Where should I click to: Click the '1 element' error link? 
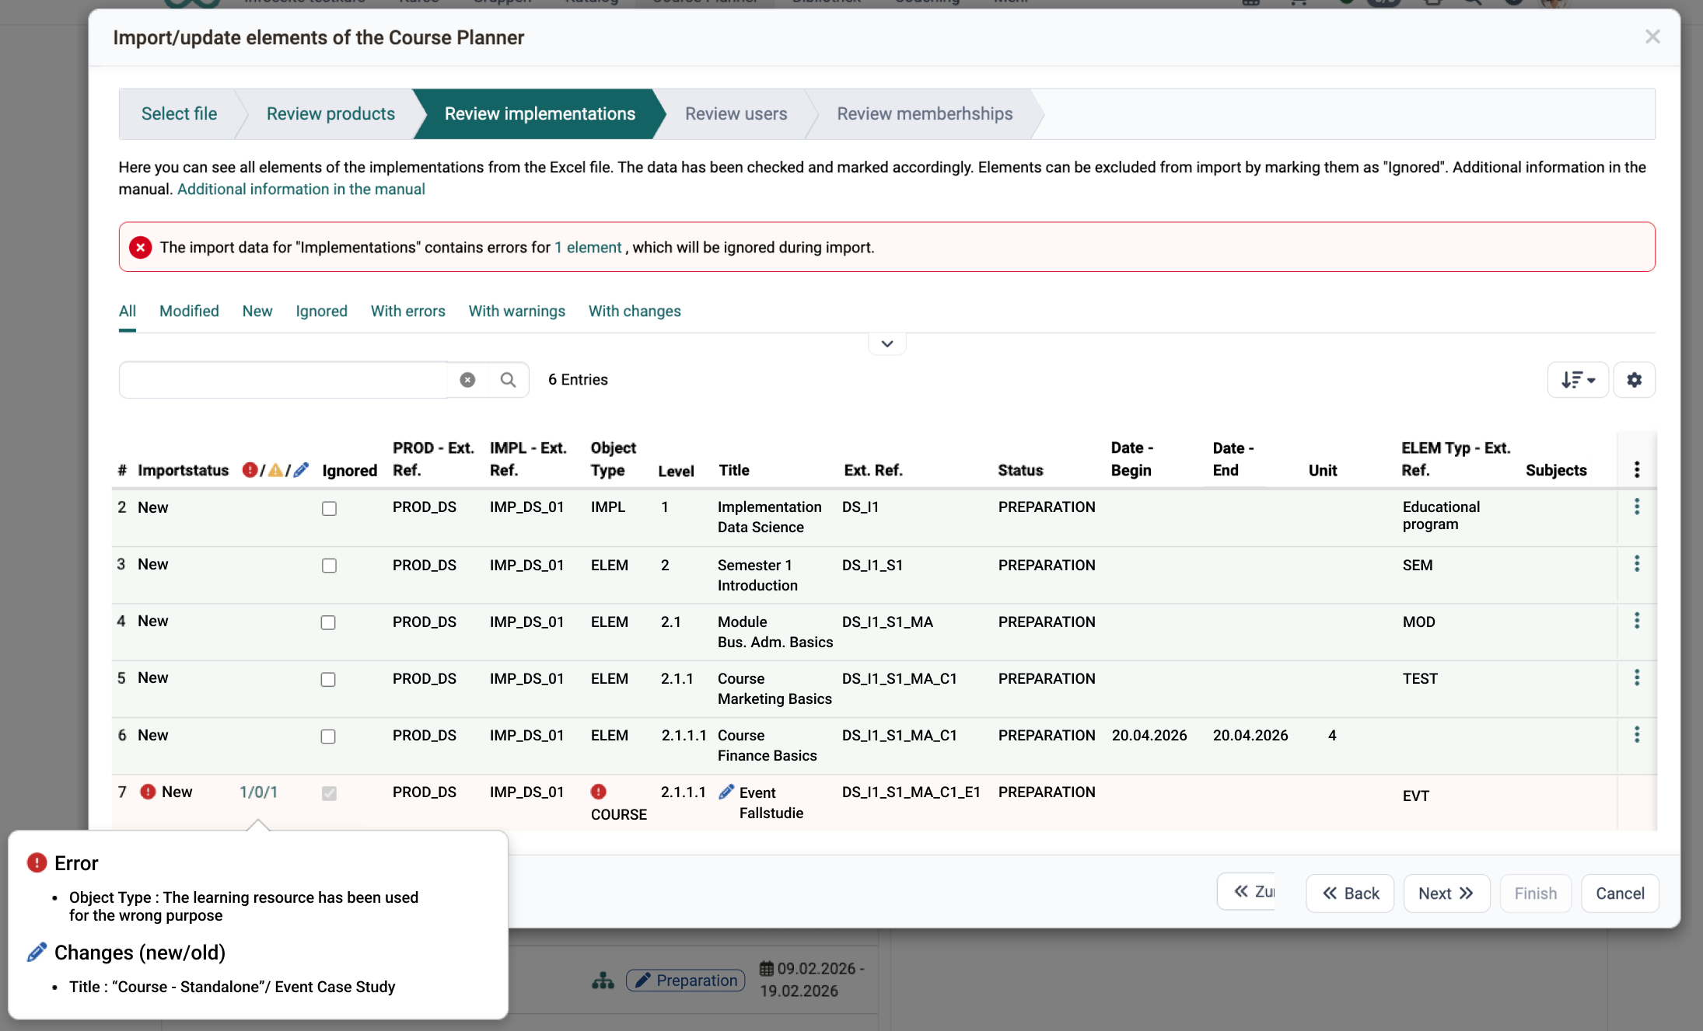(x=588, y=247)
